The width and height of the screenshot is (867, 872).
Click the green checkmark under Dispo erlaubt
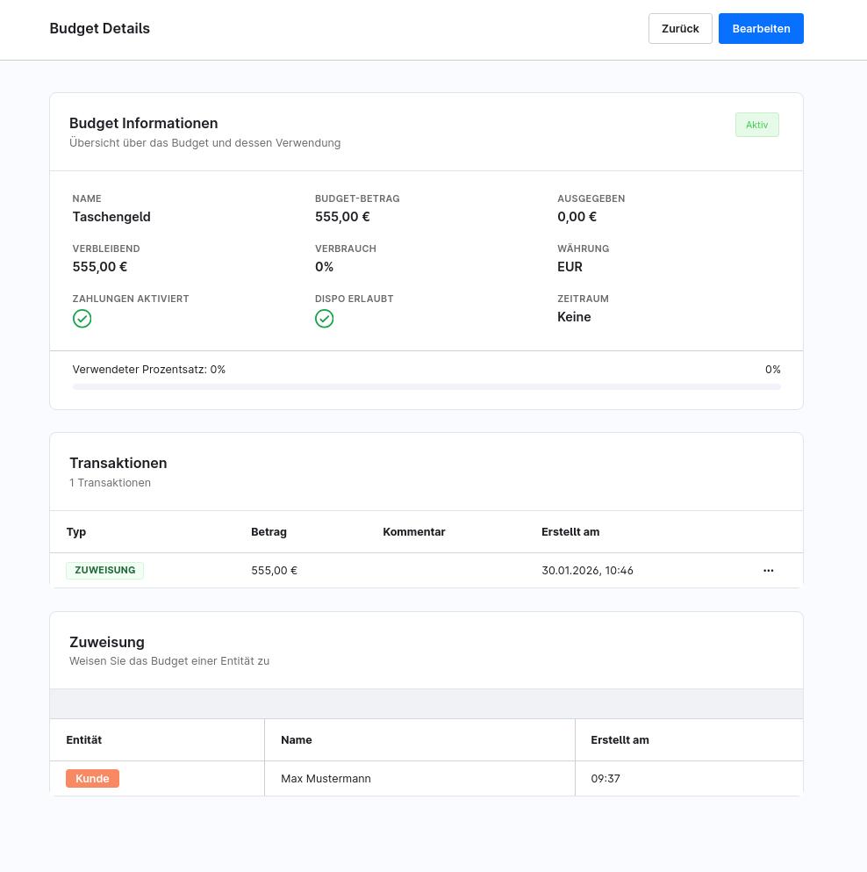[324, 319]
